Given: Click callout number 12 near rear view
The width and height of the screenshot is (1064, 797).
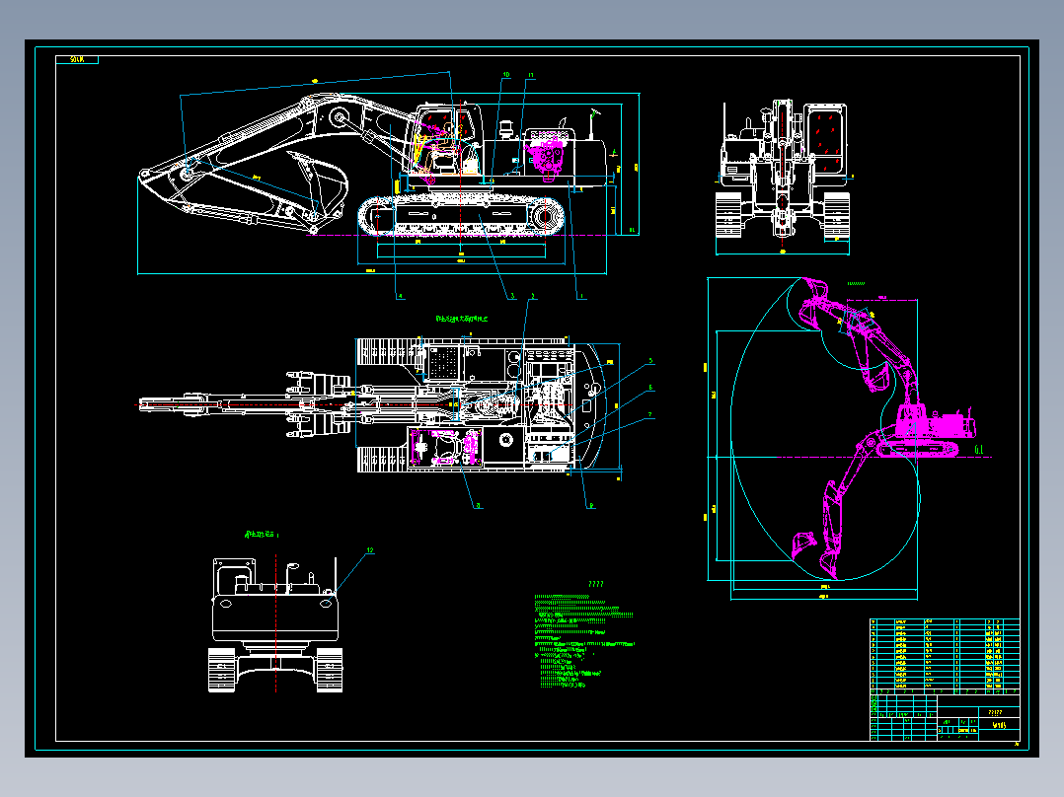Looking at the screenshot, I should (x=370, y=550).
